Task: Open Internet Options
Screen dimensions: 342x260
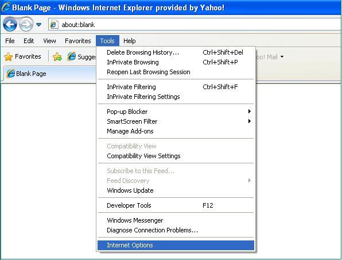Action: coord(176,246)
